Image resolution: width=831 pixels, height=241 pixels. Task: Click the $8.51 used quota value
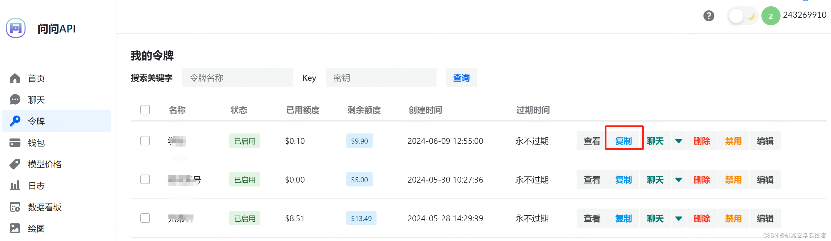[x=295, y=218]
